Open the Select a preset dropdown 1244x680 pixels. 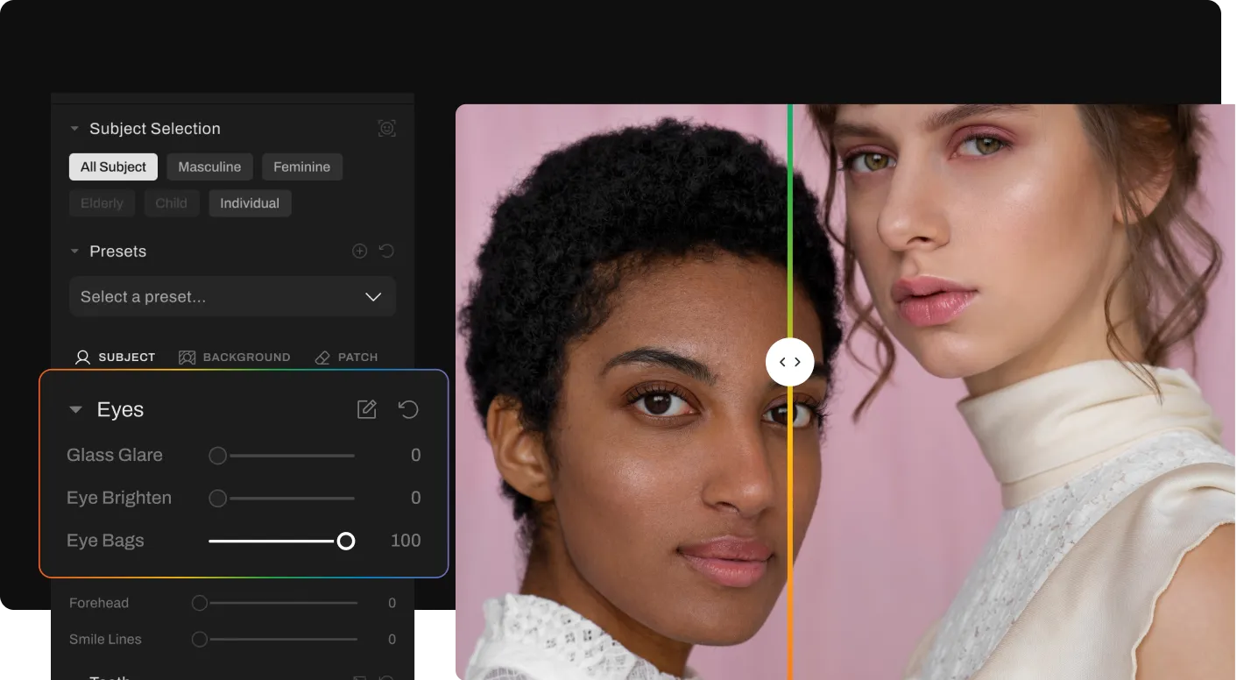point(232,297)
